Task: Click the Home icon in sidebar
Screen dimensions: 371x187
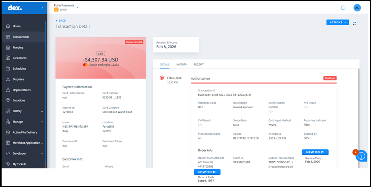Action: (8, 26)
